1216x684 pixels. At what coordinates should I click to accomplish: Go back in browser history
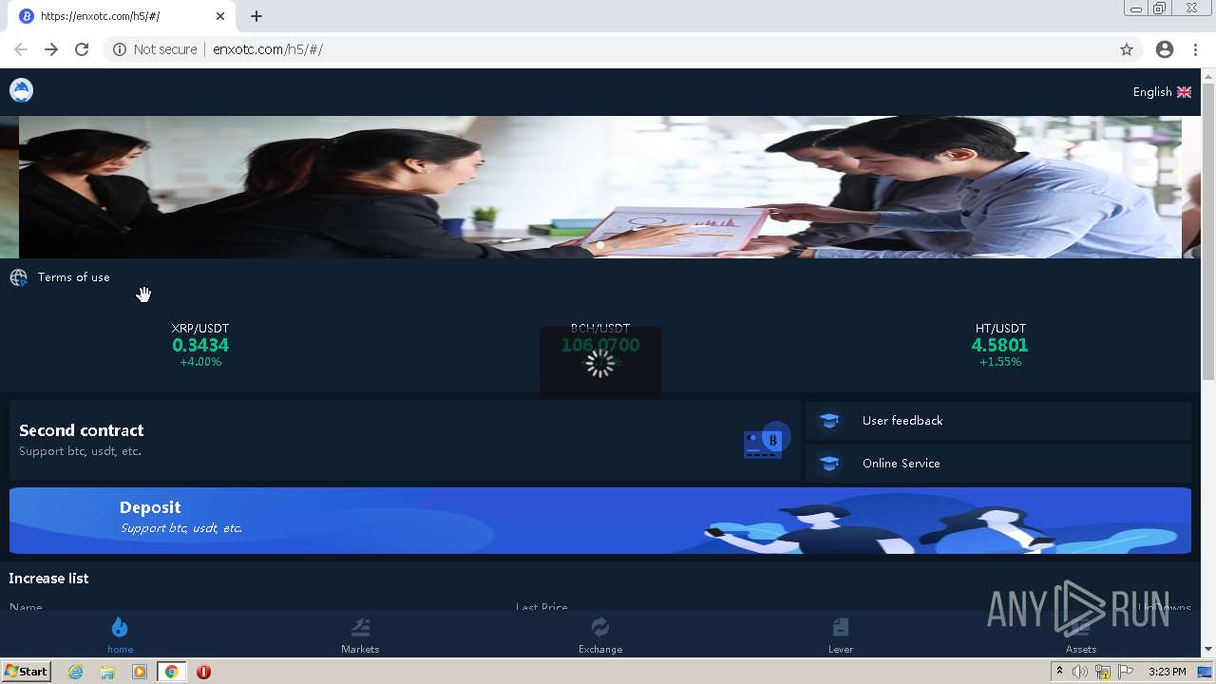(x=21, y=49)
